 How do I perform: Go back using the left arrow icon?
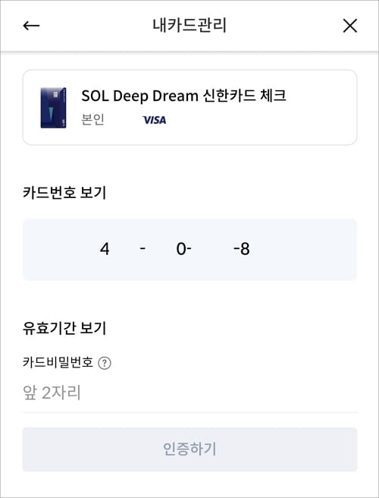pyautogui.click(x=31, y=26)
